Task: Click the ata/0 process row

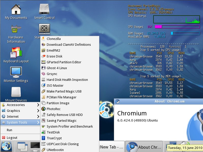Action: (156, 63)
